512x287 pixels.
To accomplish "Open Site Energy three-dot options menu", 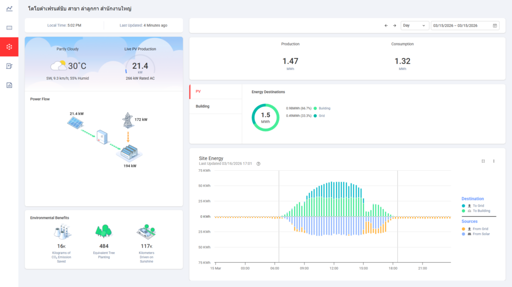I will click(493, 161).
